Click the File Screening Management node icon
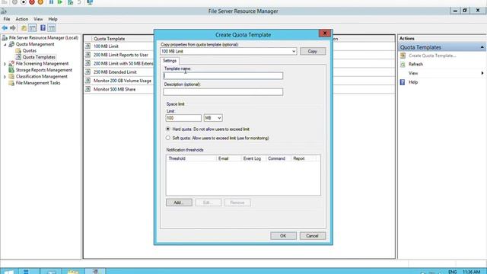487x274 pixels. pyautogui.click(x=11, y=63)
